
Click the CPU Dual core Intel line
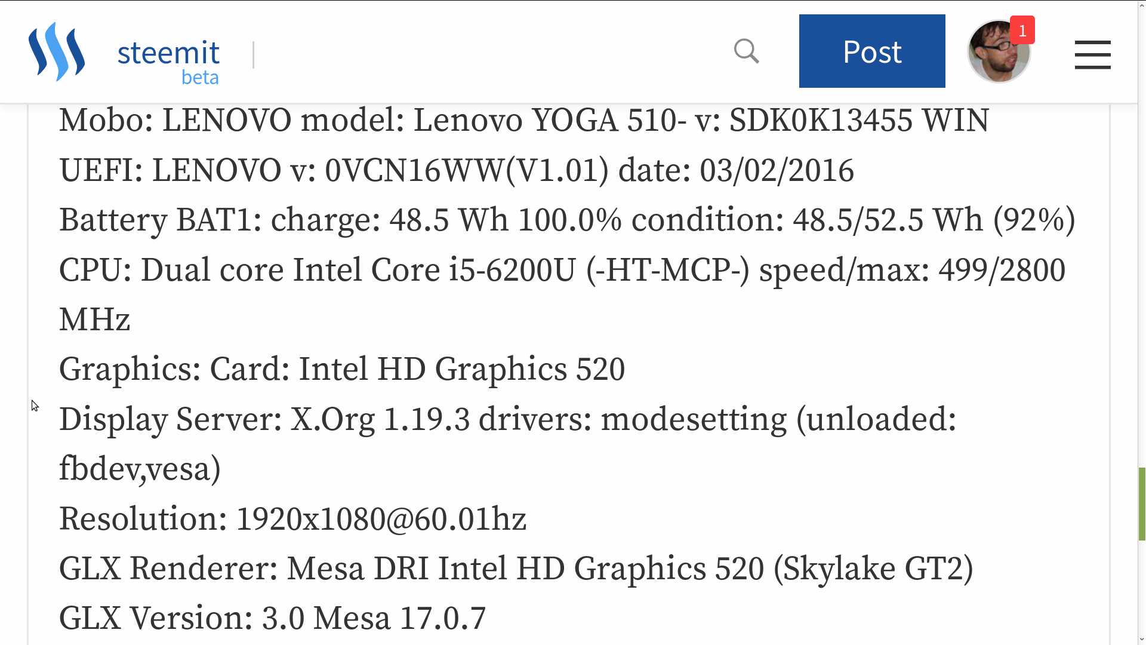(561, 270)
